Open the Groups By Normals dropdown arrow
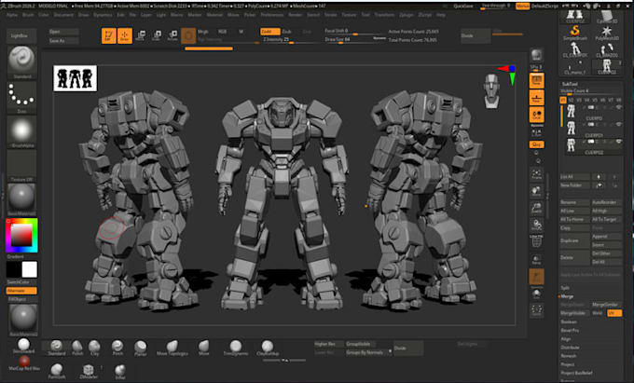 [x=390, y=352]
